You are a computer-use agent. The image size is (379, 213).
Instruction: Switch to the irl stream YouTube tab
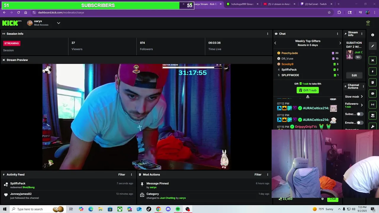click(x=280, y=4)
